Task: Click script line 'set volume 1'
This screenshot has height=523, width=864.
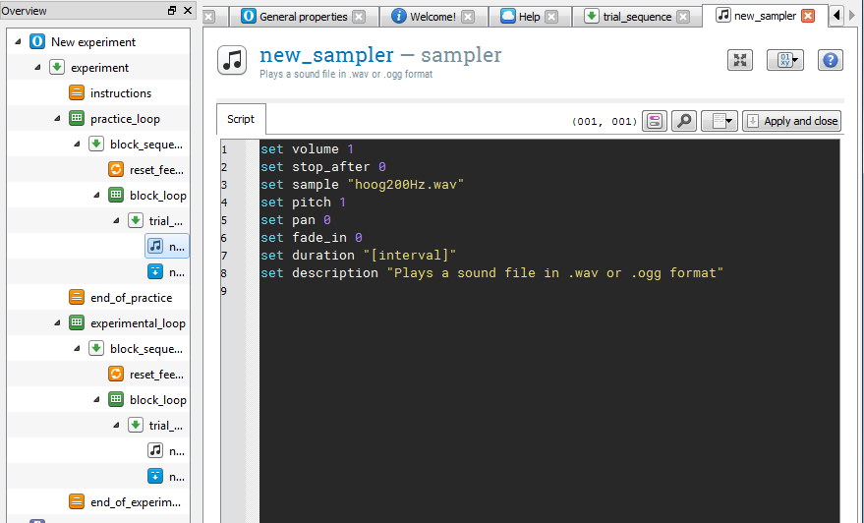Action: [x=307, y=148]
